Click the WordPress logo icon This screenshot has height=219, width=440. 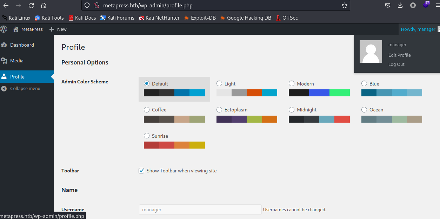pyautogui.click(x=4, y=29)
